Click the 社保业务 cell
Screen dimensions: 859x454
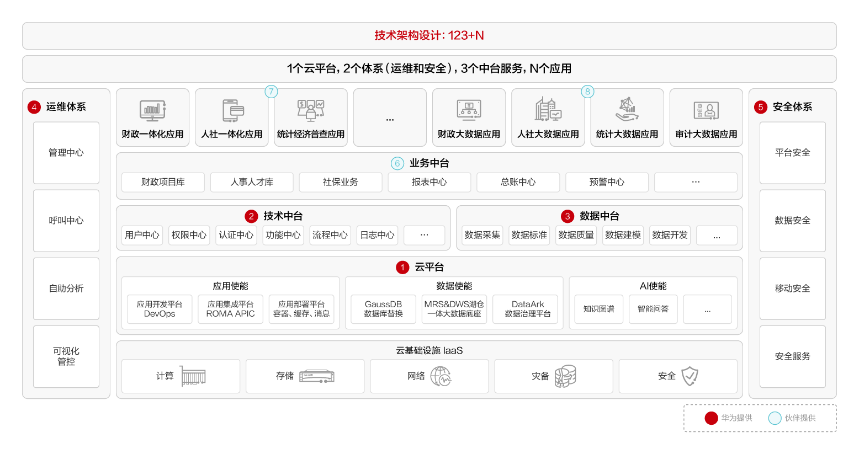pyautogui.click(x=341, y=182)
